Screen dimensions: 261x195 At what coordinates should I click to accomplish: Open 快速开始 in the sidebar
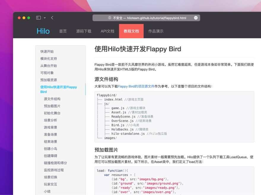point(47,51)
